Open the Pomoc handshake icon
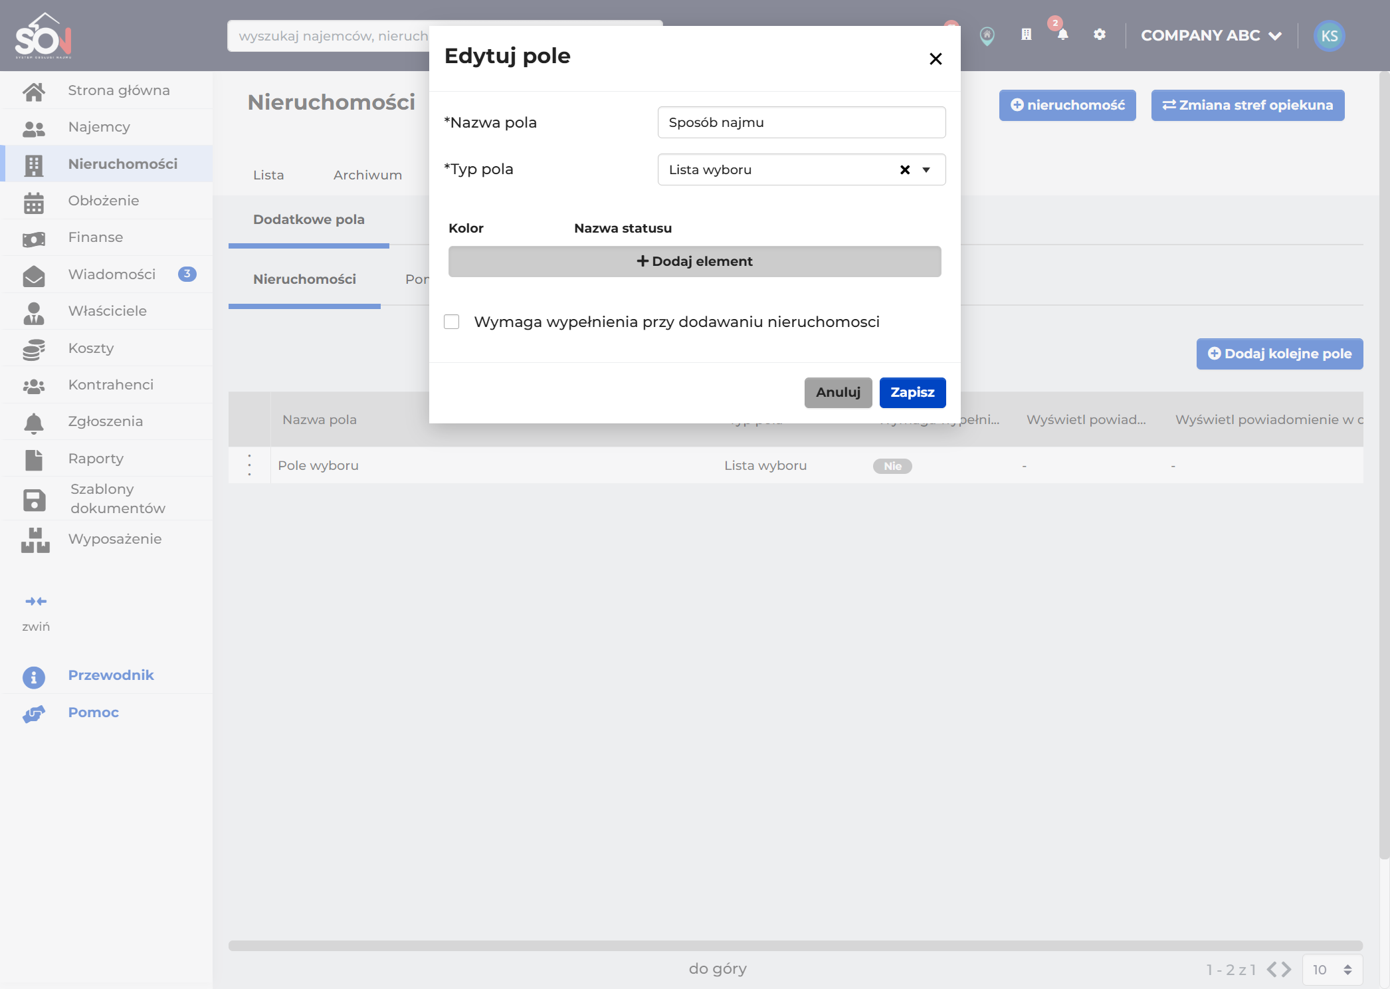Screen dimensions: 1390x989 (x=34, y=714)
